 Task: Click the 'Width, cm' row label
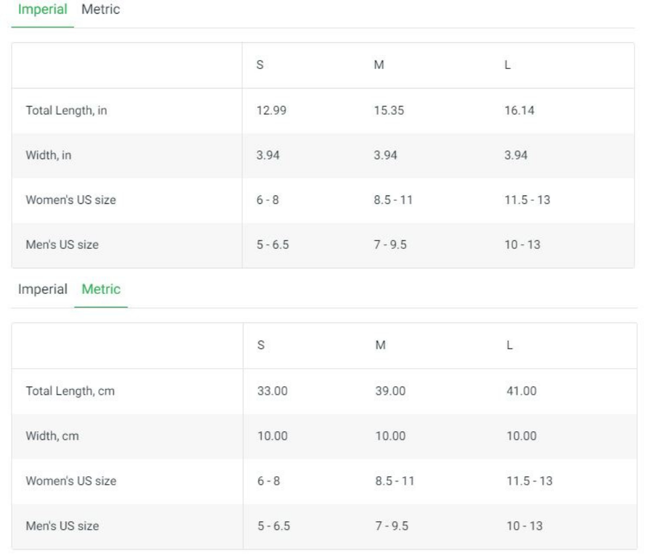coord(52,436)
